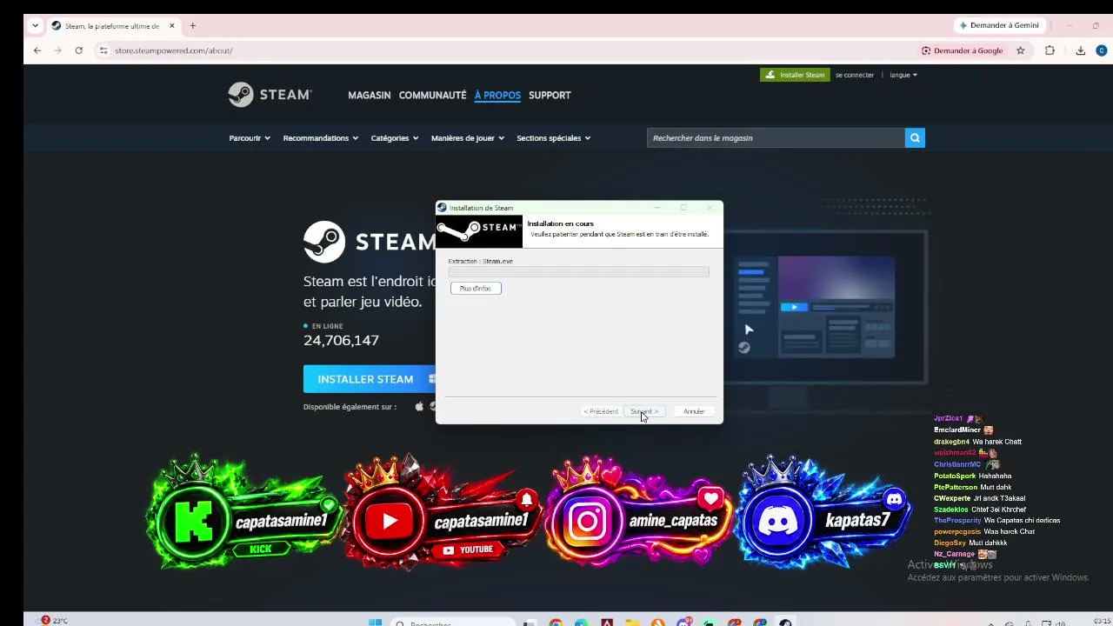The height and width of the screenshot is (626, 1113).
Task: Click the Rechercher dans le magasin field
Action: [x=776, y=138]
